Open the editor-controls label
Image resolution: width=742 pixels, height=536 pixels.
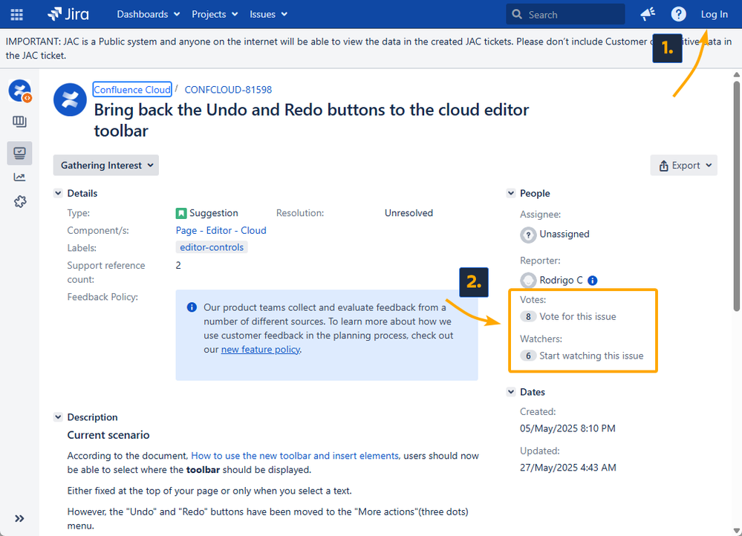[212, 247]
